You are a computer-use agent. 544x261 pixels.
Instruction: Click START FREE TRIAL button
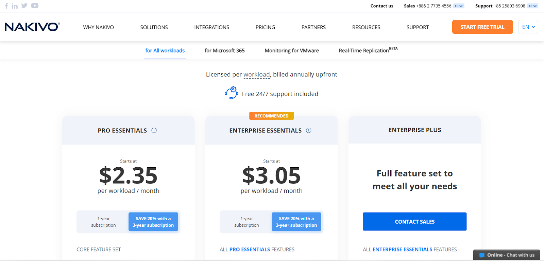point(482,27)
